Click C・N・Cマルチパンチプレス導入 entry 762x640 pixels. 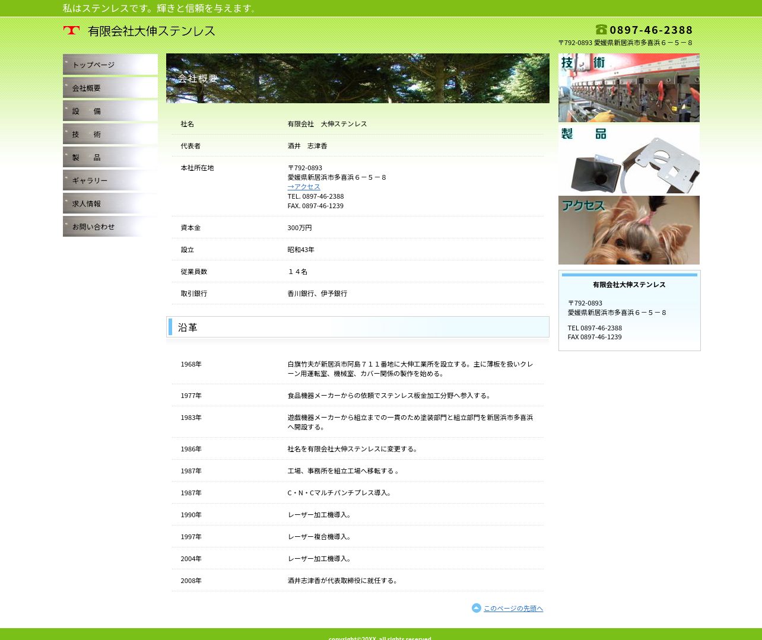click(340, 493)
